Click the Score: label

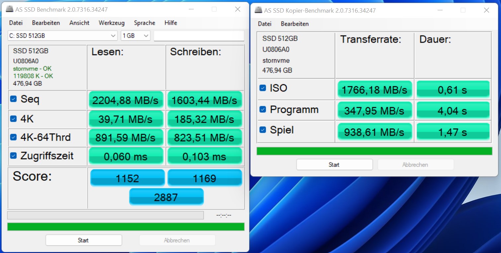tap(32, 176)
